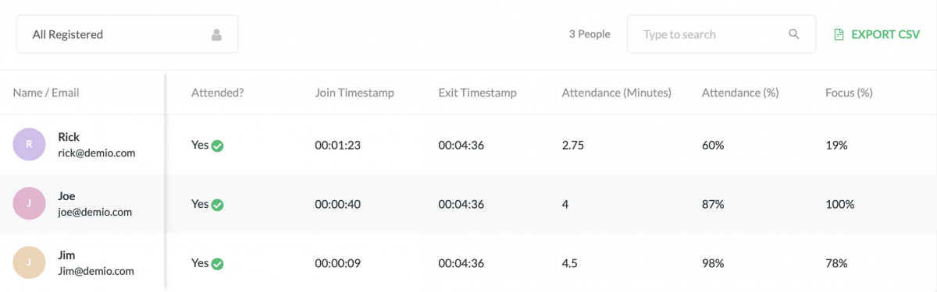Click the Attendance (Minutes) column header

point(617,93)
